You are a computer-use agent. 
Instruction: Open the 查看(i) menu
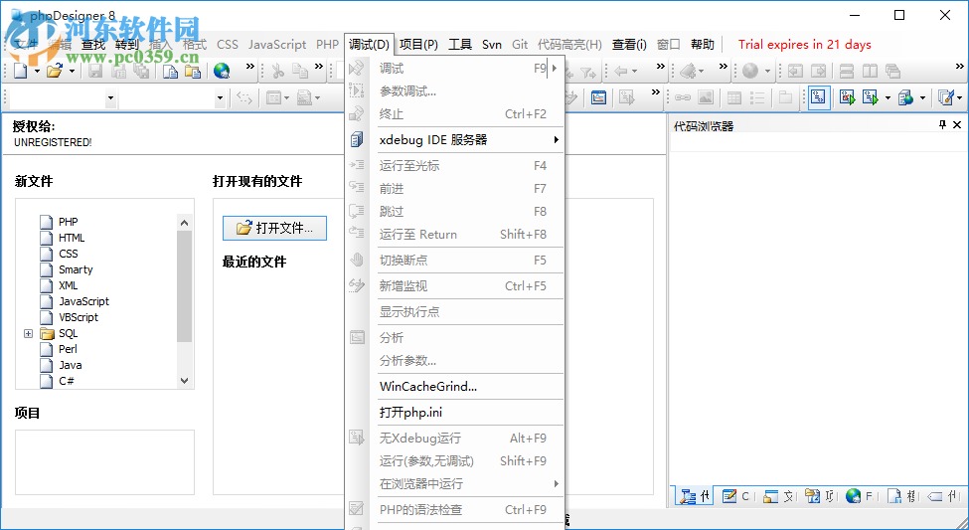pos(629,45)
